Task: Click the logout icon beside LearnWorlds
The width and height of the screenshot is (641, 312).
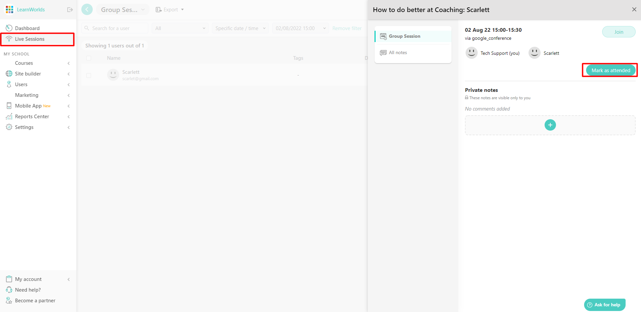Action: (x=70, y=9)
